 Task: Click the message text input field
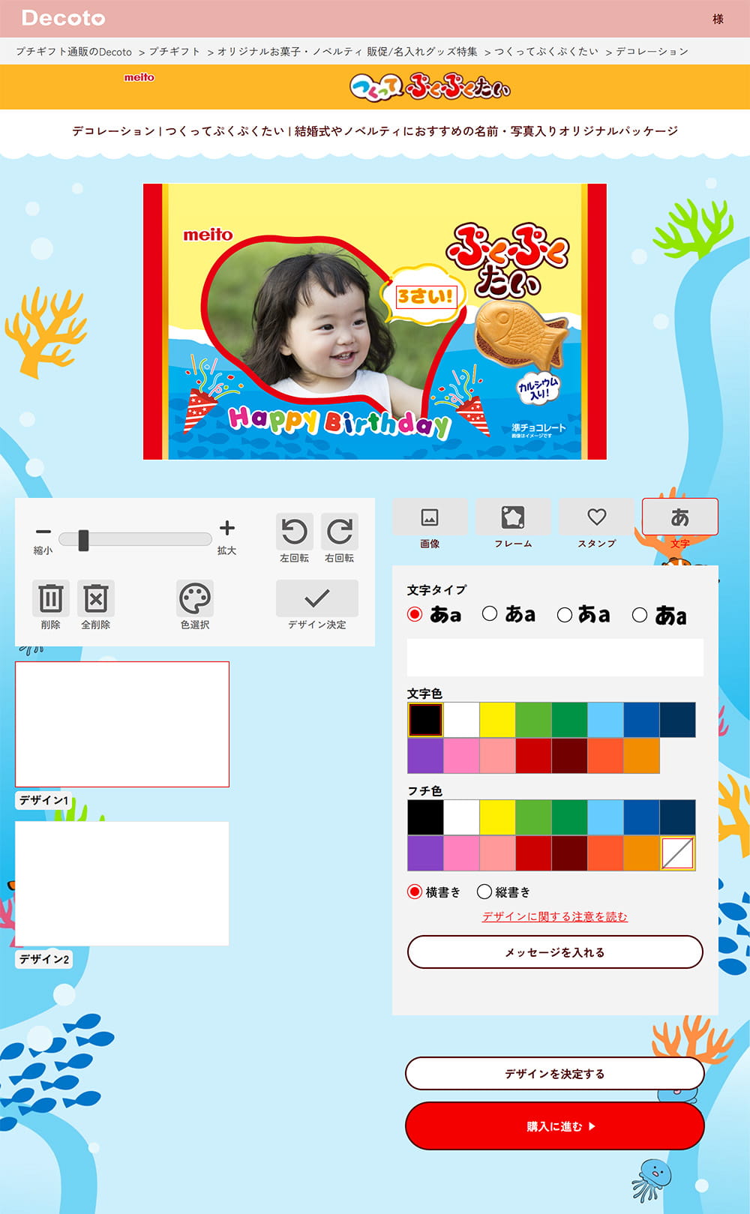(555, 658)
